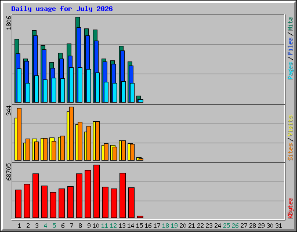Click the red KBytes bar for day 13

coord(122,195)
